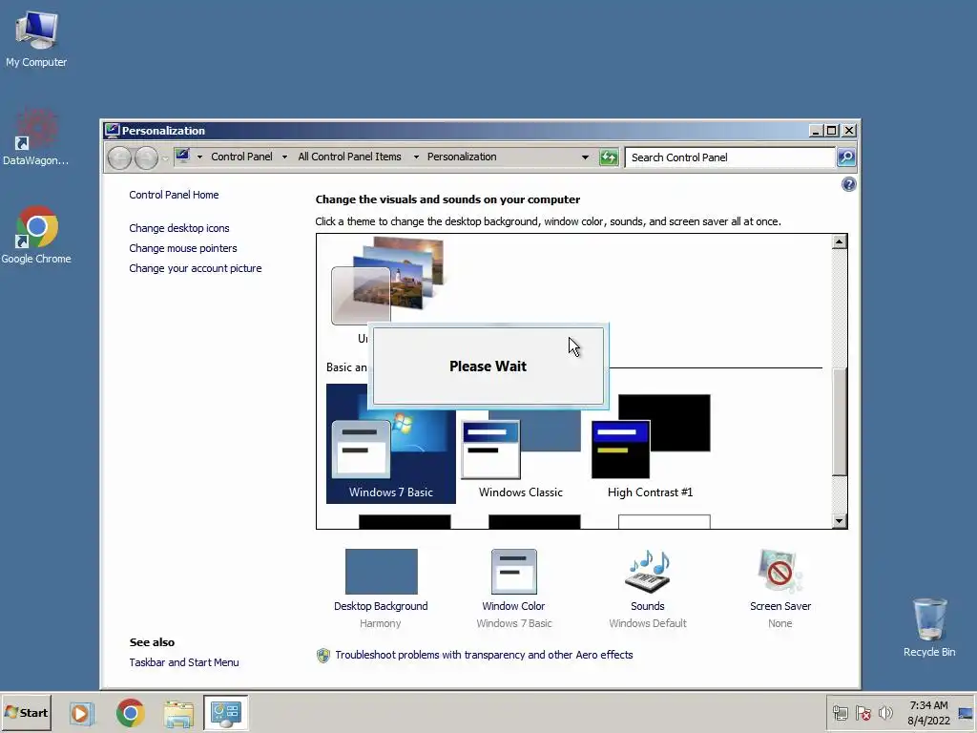Screen dimensions: 977x733
Task: Click the Control Panel breadcrumb
Action: 241,157
